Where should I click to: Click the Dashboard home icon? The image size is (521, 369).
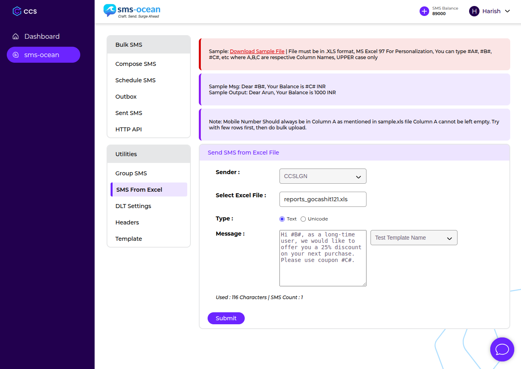[x=16, y=37]
